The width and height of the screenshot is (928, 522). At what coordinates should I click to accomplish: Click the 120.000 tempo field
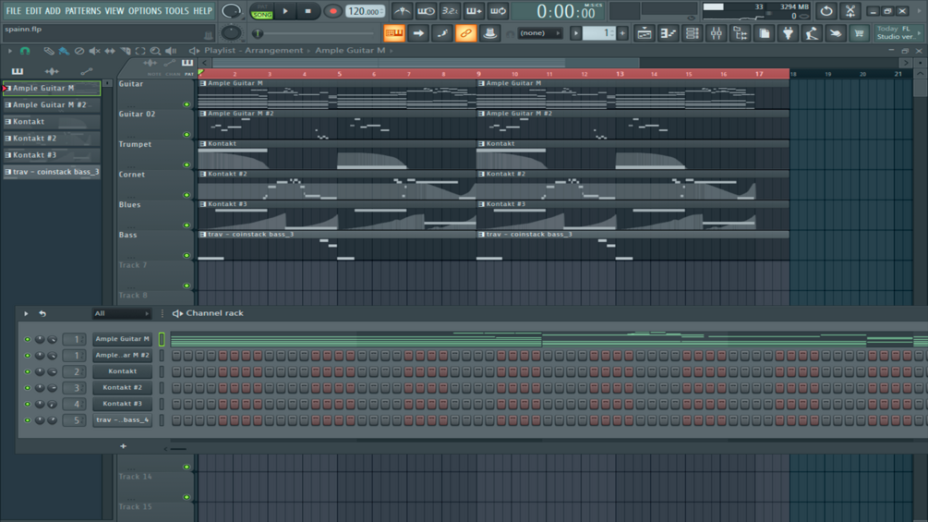point(365,11)
